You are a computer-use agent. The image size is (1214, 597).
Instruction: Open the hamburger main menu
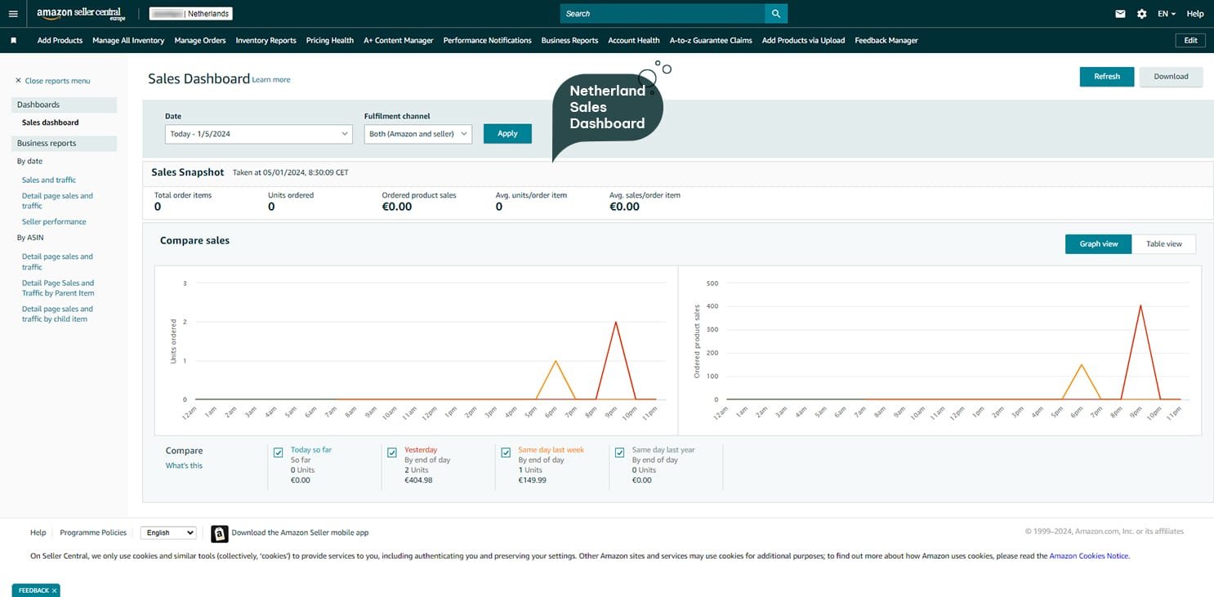13,14
